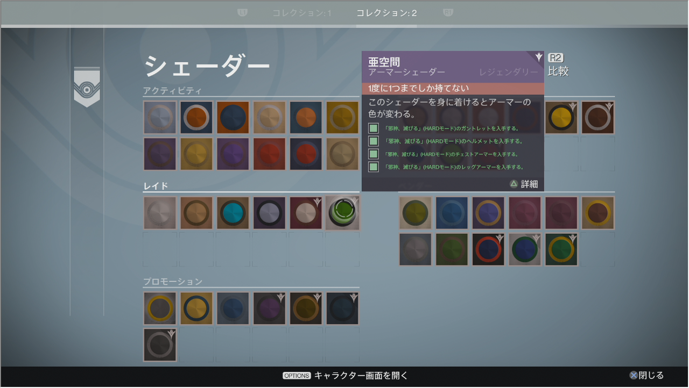689x388 pixels.
Task: Click the プロモーション section header
Action: click(x=172, y=282)
